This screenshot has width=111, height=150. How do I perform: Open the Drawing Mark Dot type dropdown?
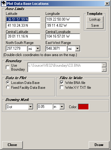(30, 107)
